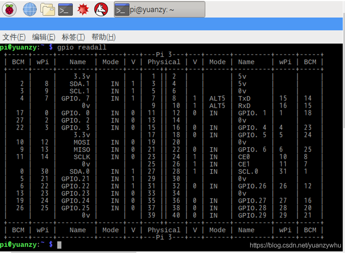This screenshot has height=253, width=345.
Task: Click the ALT5 mode in the TxD row
Action: click(x=217, y=99)
